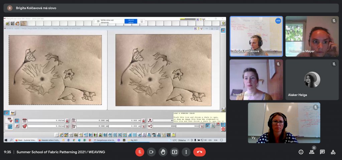Image resolution: width=342 pixels, height=160 pixels.
Task: Switch to DesignScope victor taskbar item
Action: tap(105, 140)
